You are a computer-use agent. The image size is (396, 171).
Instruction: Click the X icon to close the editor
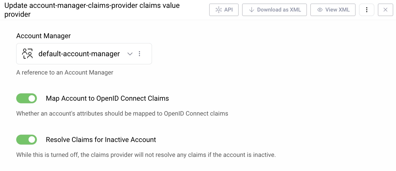pyautogui.click(x=386, y=10)
